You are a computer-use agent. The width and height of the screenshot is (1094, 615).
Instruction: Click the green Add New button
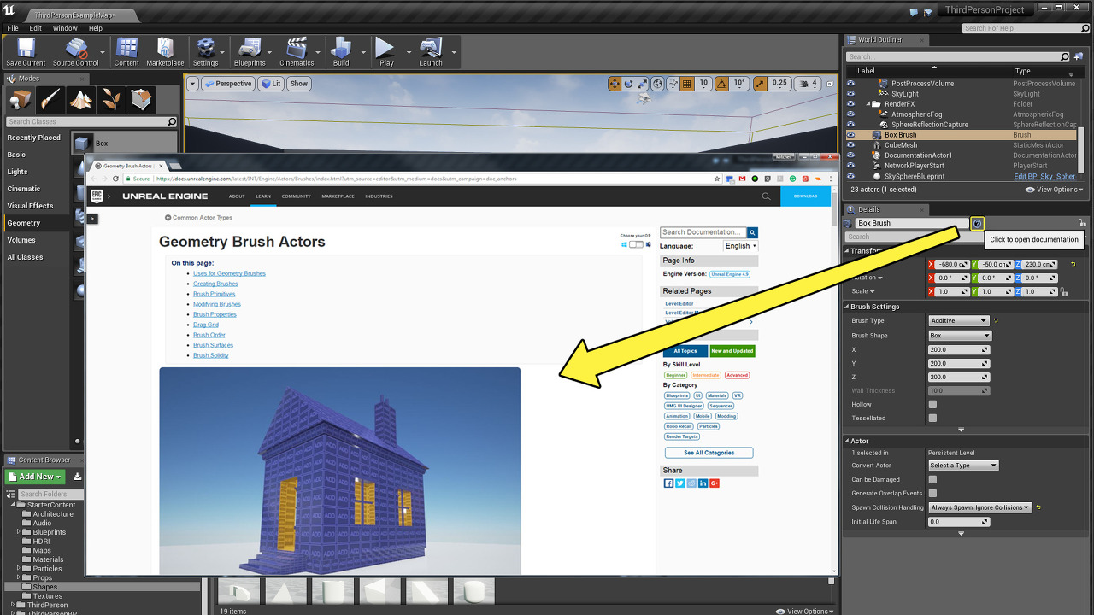click(x=35, y=477)
